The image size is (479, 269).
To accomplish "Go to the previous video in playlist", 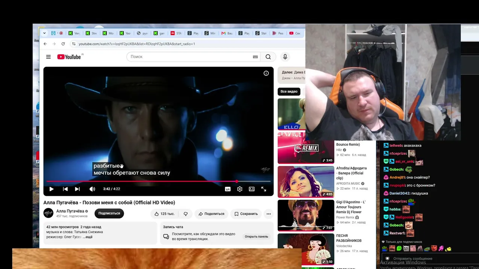I will [x=65, y=189].
